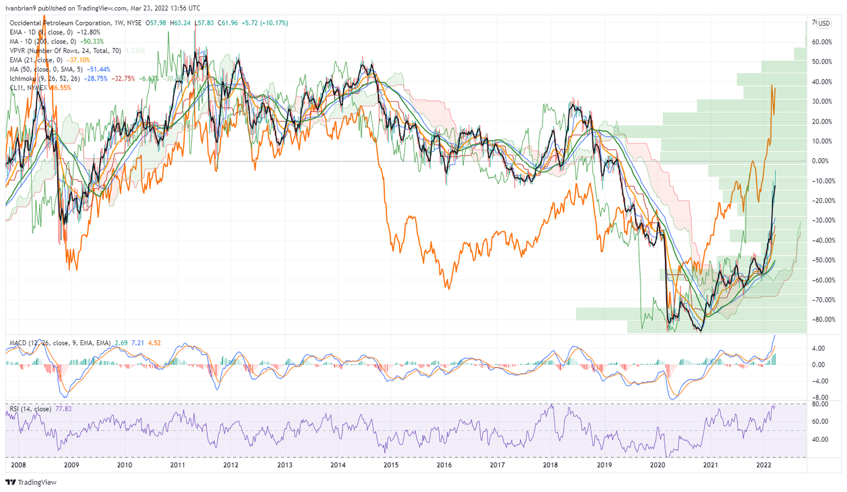The height and width of the screenshot is (492, 847).
Task: Select the MA (50, close, 0, SMA, 5) legend
Action: click(46, 69)
